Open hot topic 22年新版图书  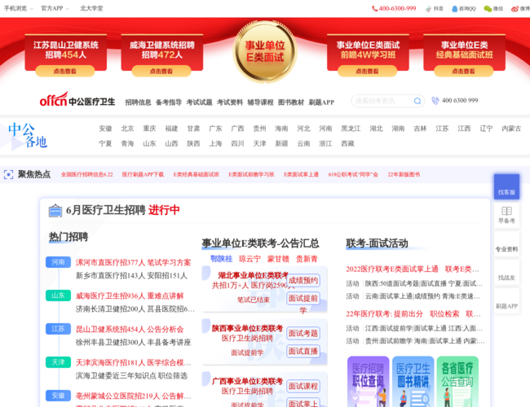[x=404, y=174]
